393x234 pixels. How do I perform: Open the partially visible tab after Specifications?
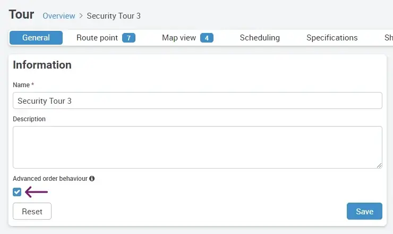pyautogui.click(x=388, y=38)
